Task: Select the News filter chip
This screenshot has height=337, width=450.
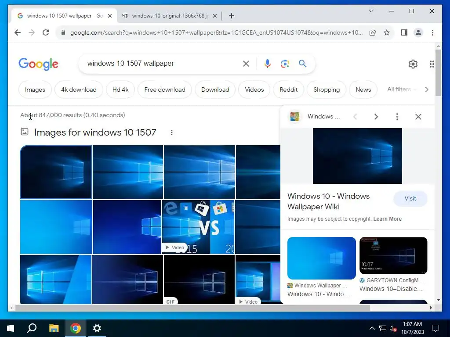Action: coord(363,90)
